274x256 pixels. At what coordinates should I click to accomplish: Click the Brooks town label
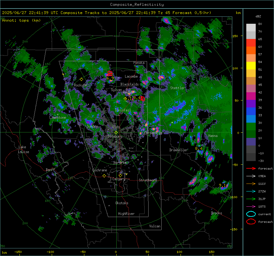coord(216,213)
